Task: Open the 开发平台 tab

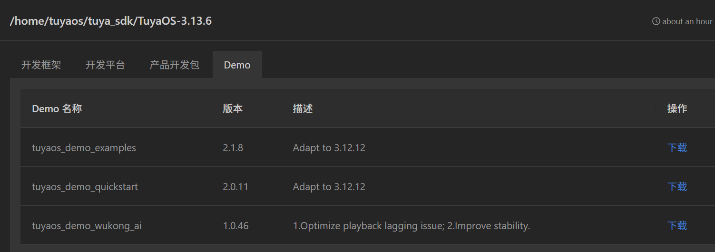Action: coord(105,65)
